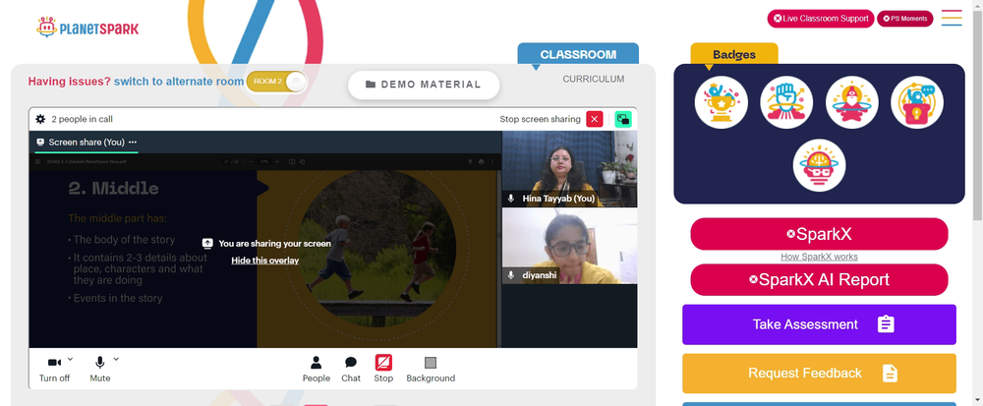Expand camera options chevron
Viewport: 983px width, 406px height.
pos(70,359)
